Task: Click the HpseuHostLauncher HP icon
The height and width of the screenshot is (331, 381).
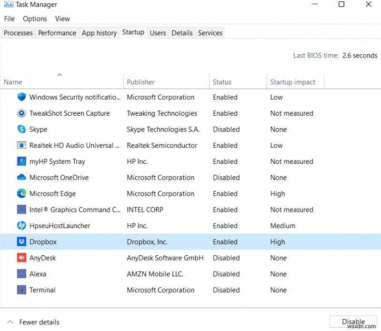Action: point(21,225)
